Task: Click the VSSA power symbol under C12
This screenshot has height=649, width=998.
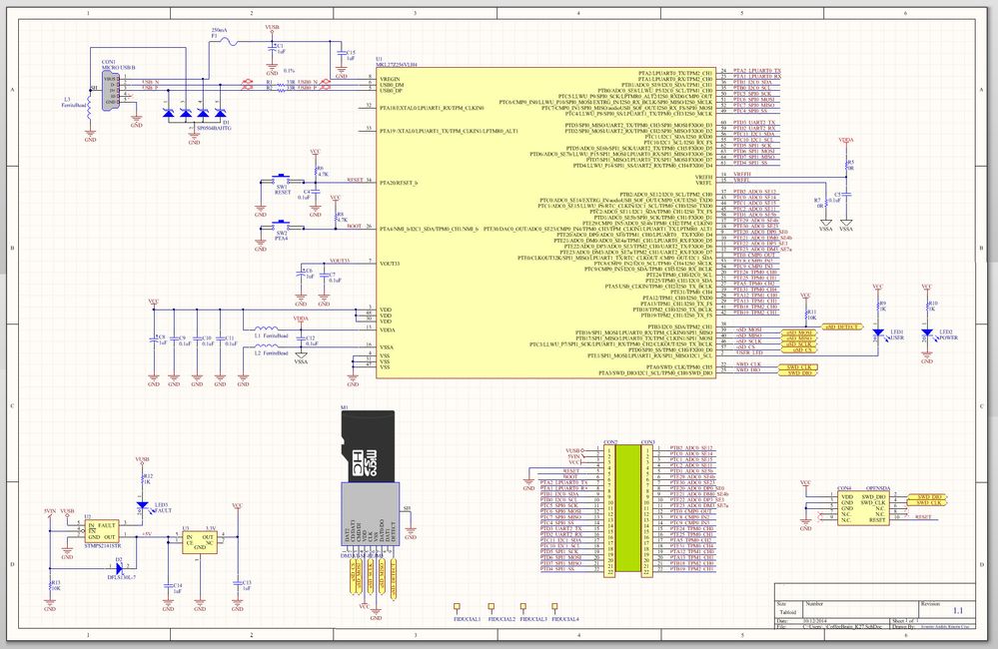Action: (x=302, y=356)
